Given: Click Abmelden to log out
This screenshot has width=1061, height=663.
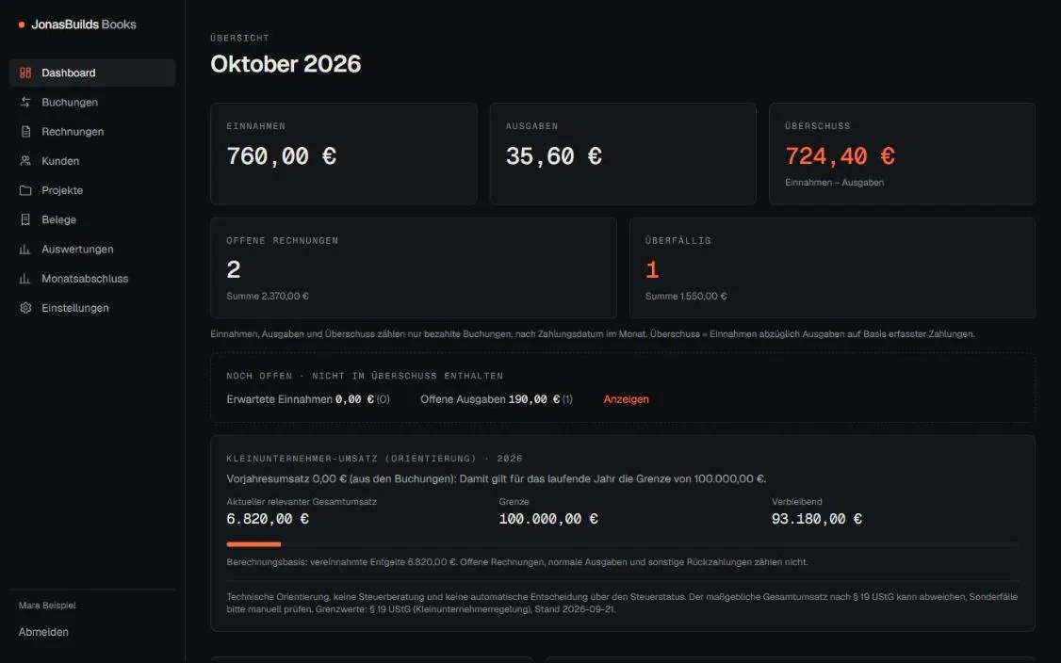Looking at the screenshot, I should click(x=43, y=632).
